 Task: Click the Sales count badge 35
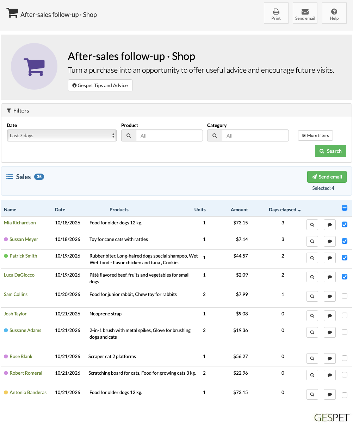pos(39,177)
